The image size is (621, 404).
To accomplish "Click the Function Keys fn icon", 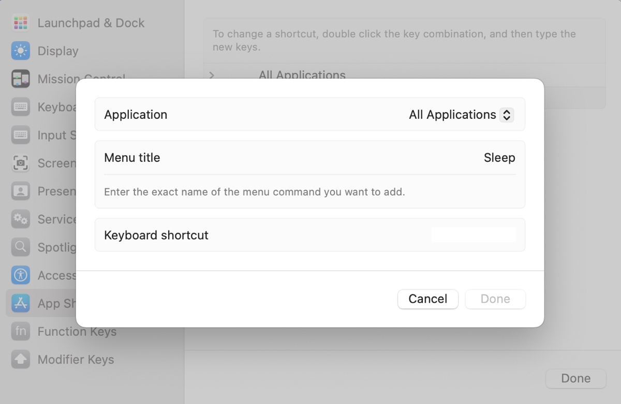I will (x=21, y=331).
